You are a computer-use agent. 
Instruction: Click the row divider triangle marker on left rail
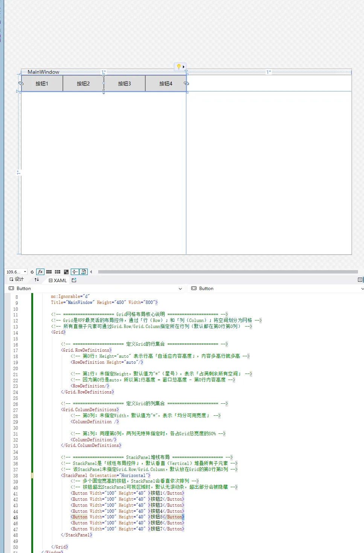(18, 91)
